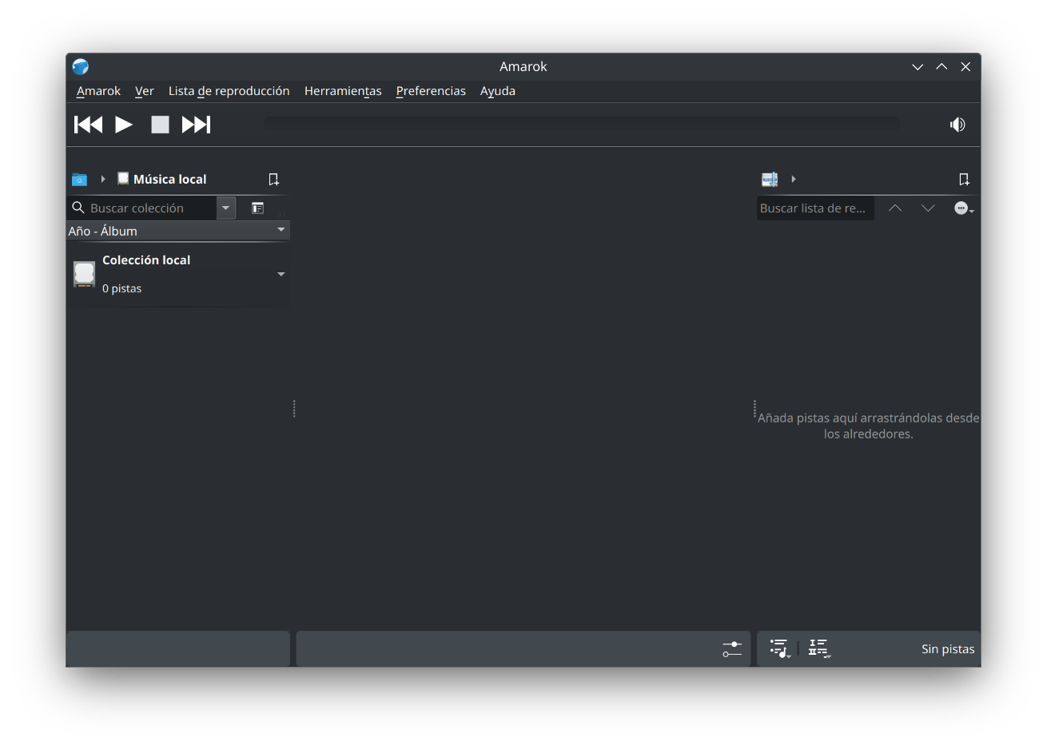Open the Ayuda menu
1047x745 pixels.
[497, 91]
